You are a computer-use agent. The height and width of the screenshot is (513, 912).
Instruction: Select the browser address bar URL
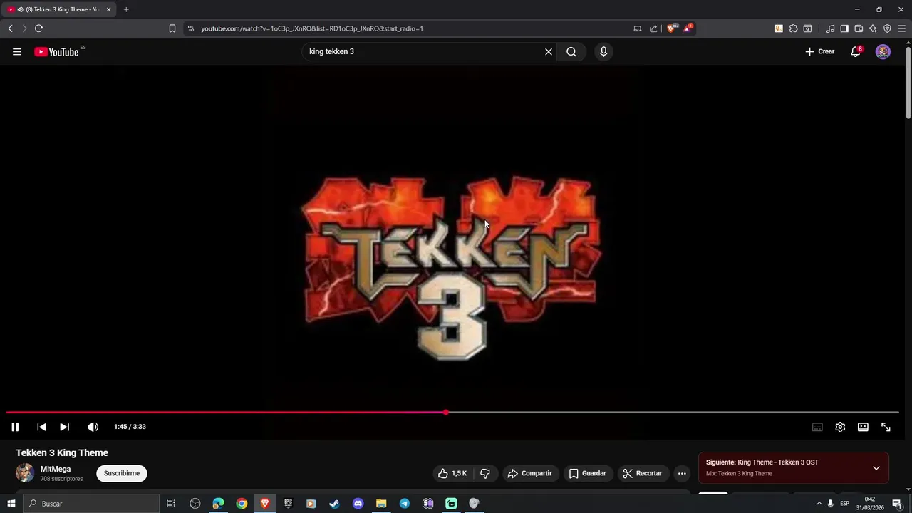[312, 28]
